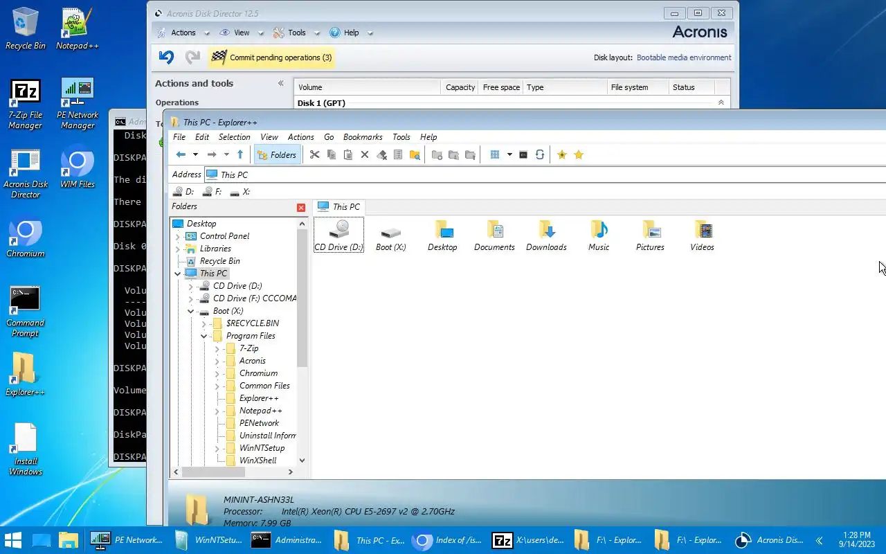This screenshot has height=554, width=886.
Task: Open Install Windows desktop shortcut
Action: 26,449
